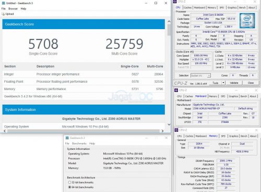Image resolution: width=261 pixels, height=192 pixels.
Task: Select the Floating Point row in score table
Action: point(84,82)
